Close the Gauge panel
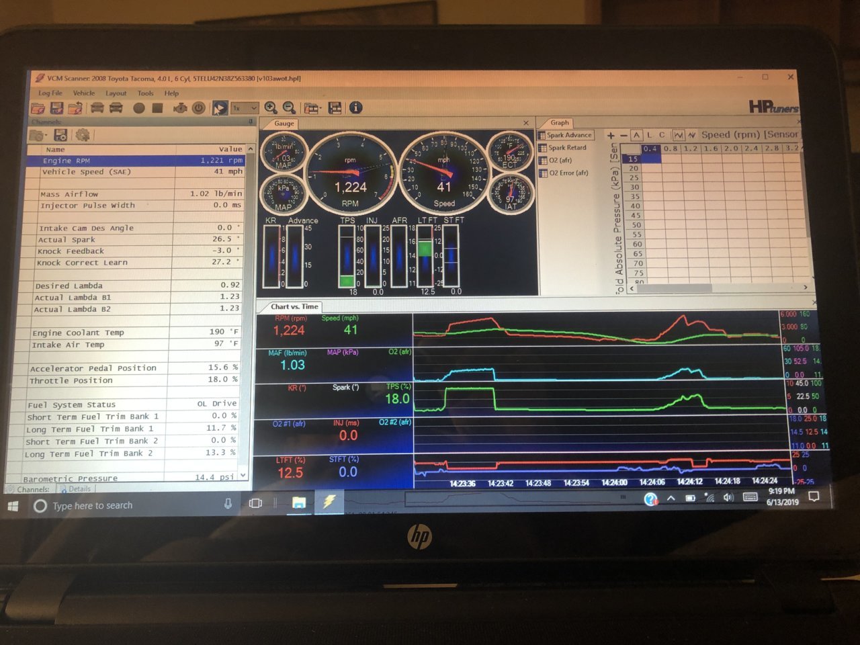Image resolution: width=860 pixels, height=645 pixels. coord(526,123)
